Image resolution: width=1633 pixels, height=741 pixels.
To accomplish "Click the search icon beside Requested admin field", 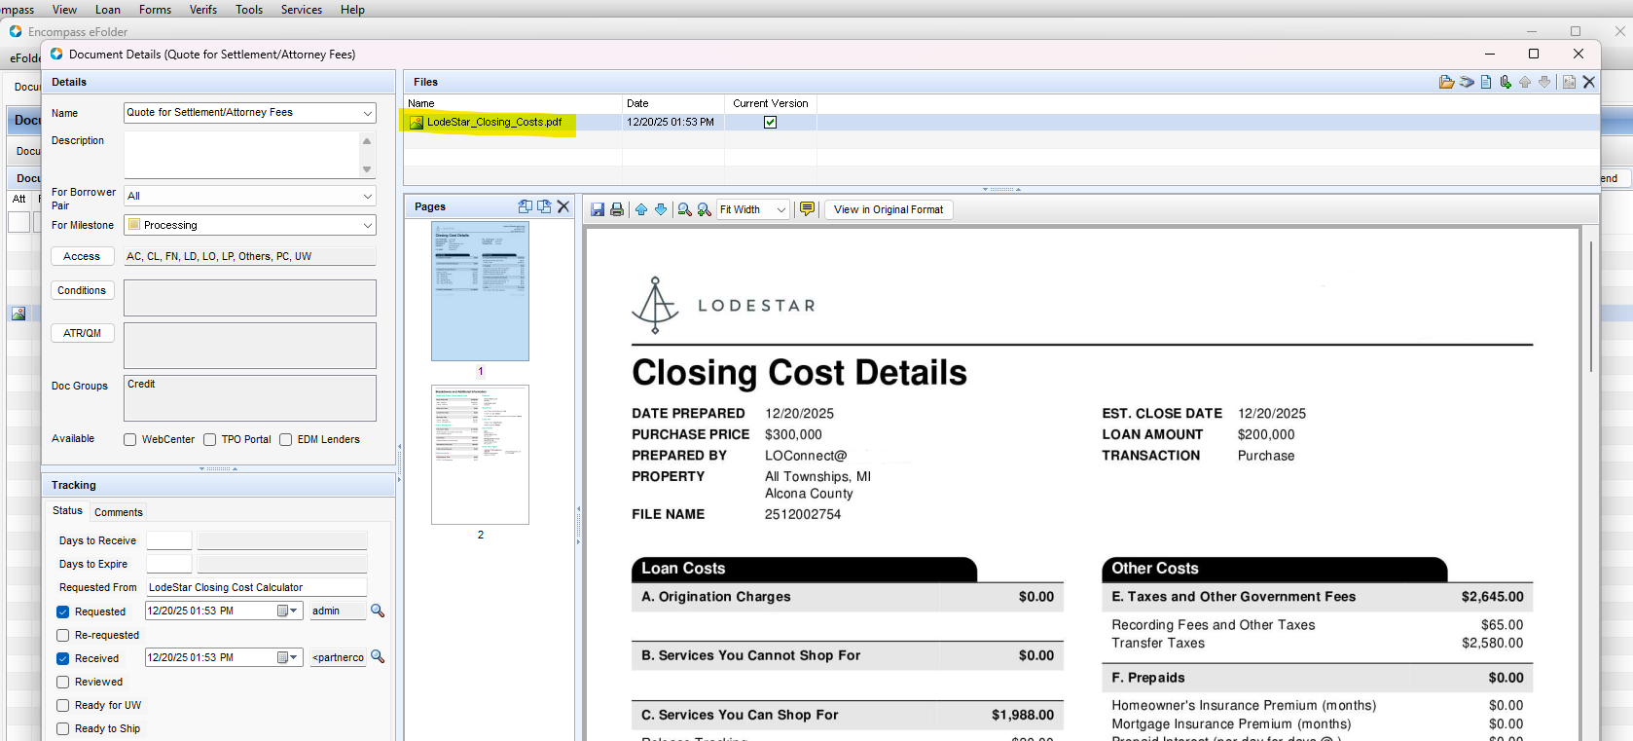I will [378, 611].
